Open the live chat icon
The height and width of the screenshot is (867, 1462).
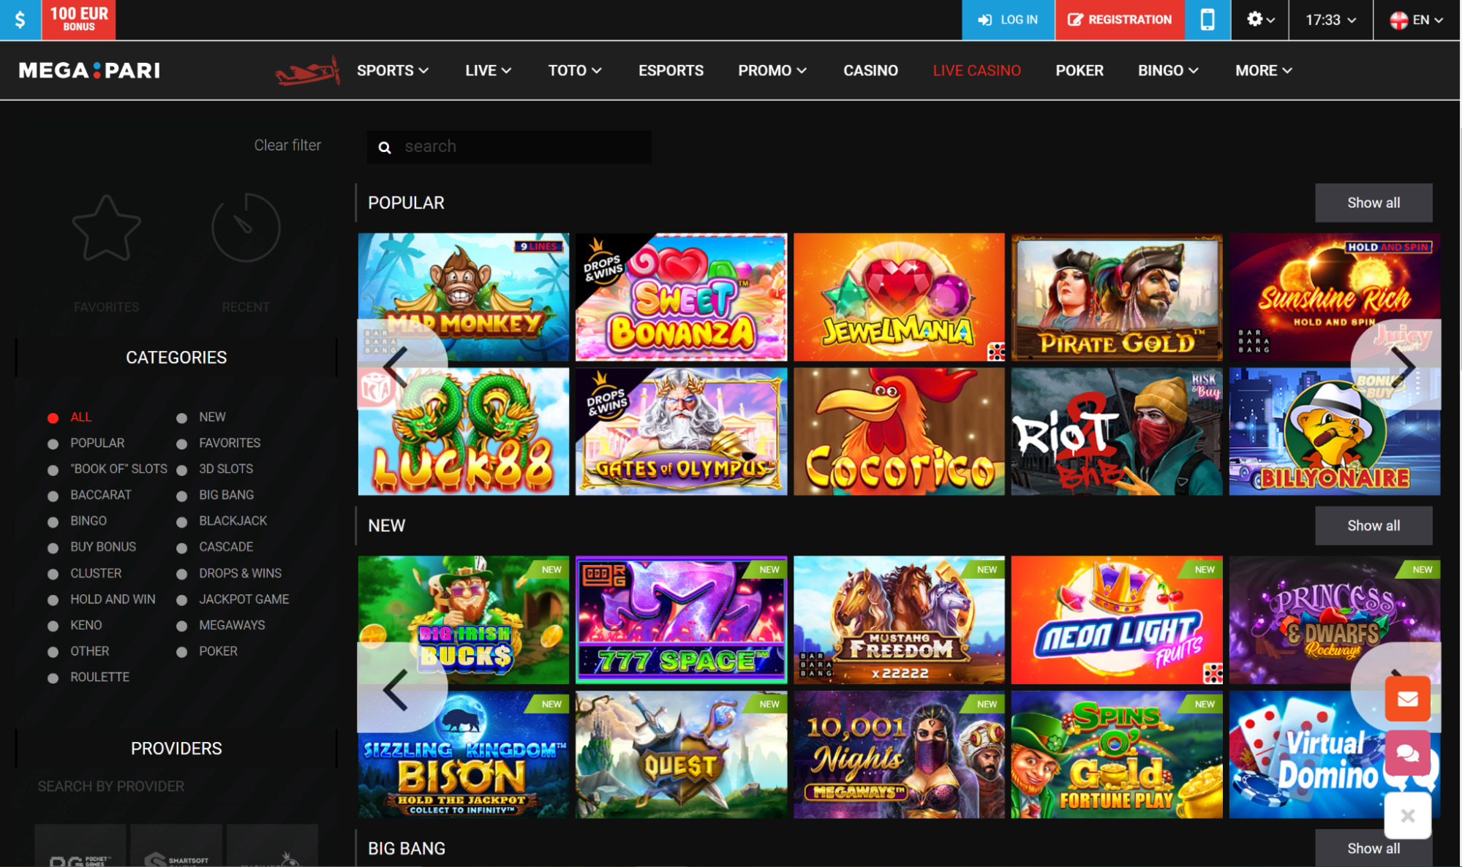[1408, 753]
